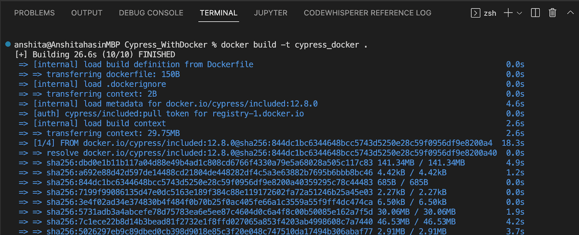Click the docker.io/cypress/included:12.8.0 link
This screenshot has height=235, width=579.
click(x=241, y=104)
